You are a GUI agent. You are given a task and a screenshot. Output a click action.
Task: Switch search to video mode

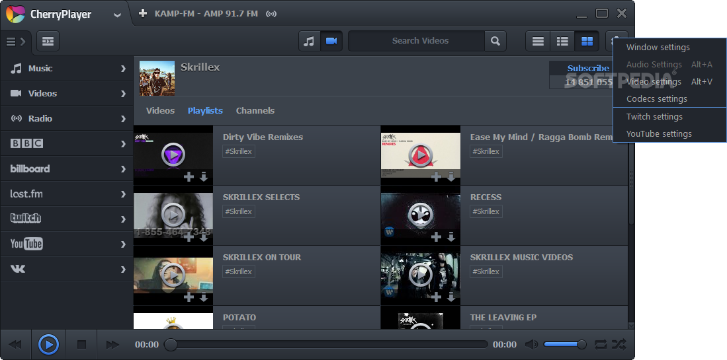[331, 41]
